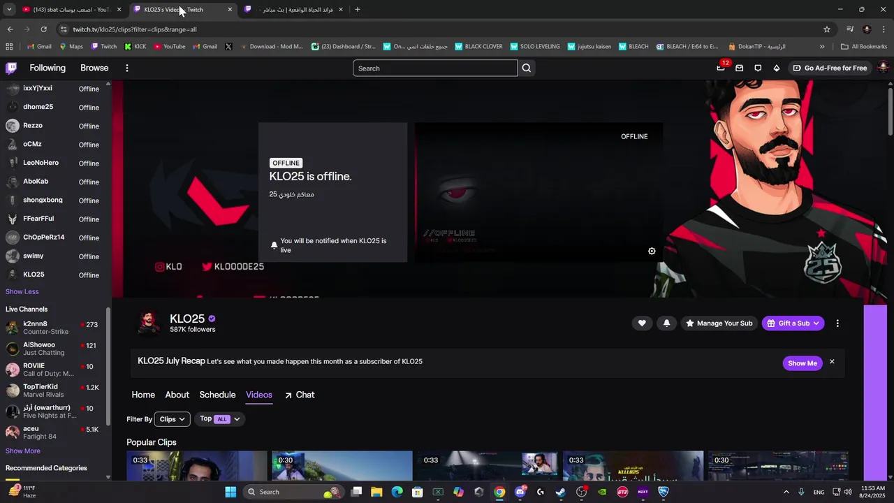This screenshot has height=503, width=894.
Task: Open the first popular clip thumbnail (0:33)
Action: pos(197,465)
